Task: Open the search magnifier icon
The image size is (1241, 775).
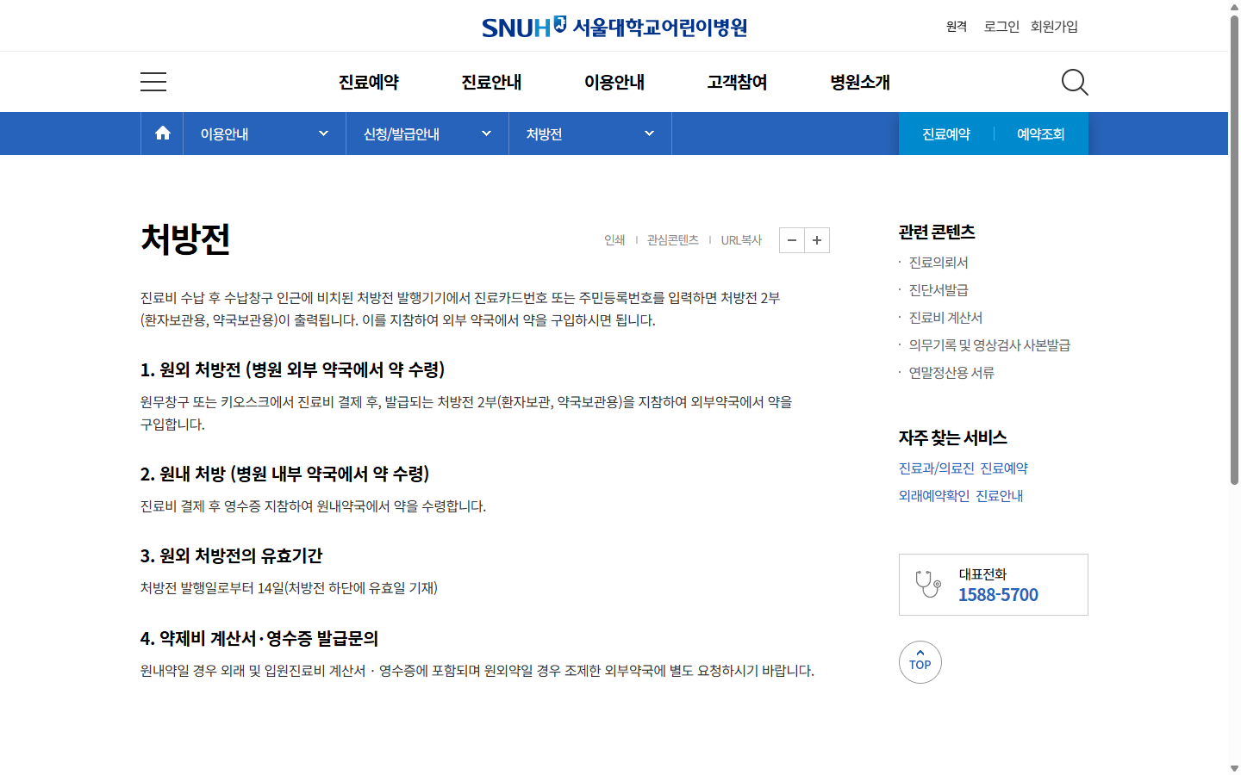Action: (1075, 82)
